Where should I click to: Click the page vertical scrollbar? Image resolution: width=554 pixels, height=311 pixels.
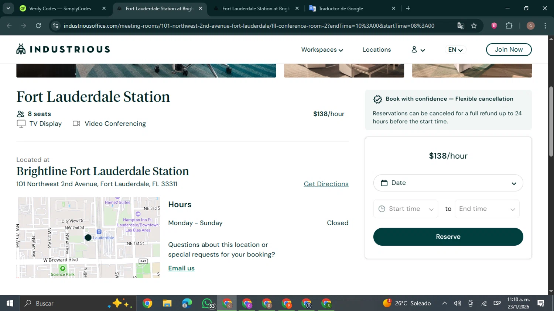click(551, 122)
